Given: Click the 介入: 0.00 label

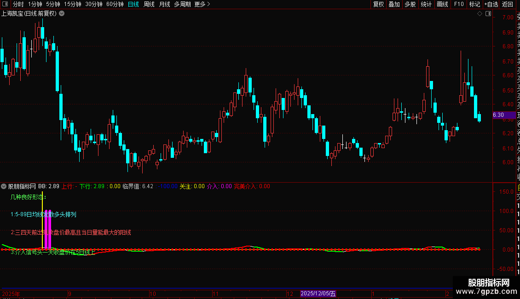Looking at the screenshot, I should point(219,186).
